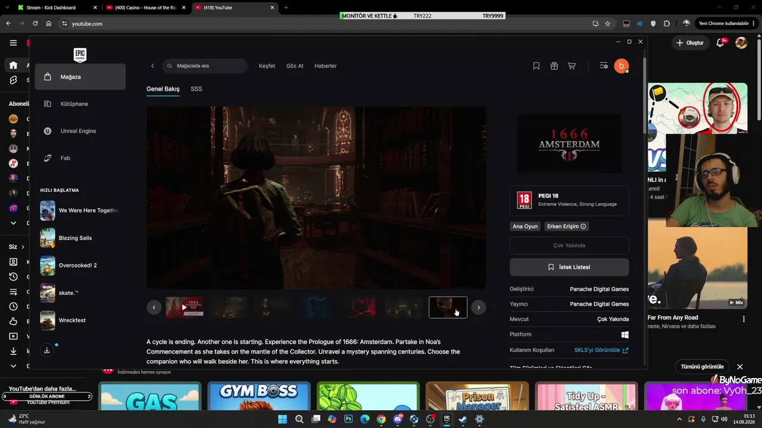
Task: Open the gift redeem icon in Epic launcher
Action: click(x=554, y=66)
